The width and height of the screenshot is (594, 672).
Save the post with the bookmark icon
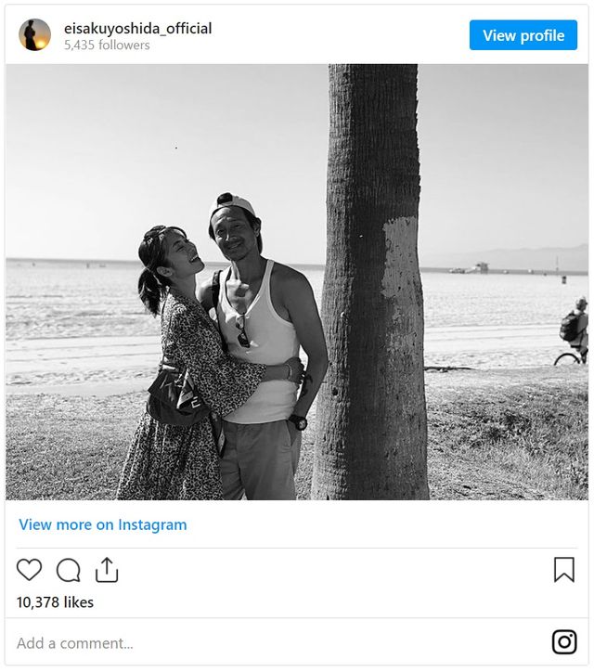click(x=563, y=569)
